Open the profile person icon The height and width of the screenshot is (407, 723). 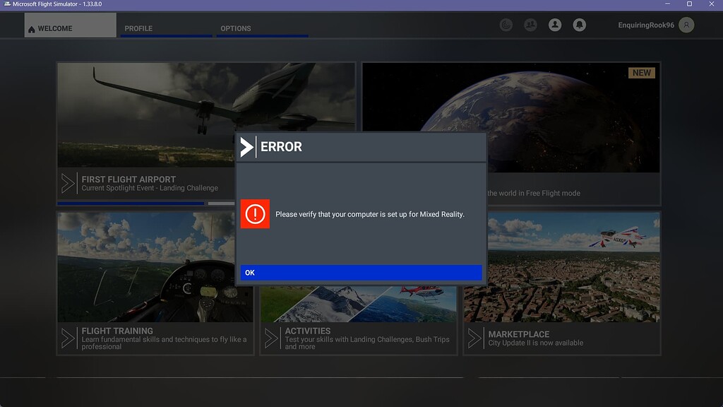tap(554, 25)
